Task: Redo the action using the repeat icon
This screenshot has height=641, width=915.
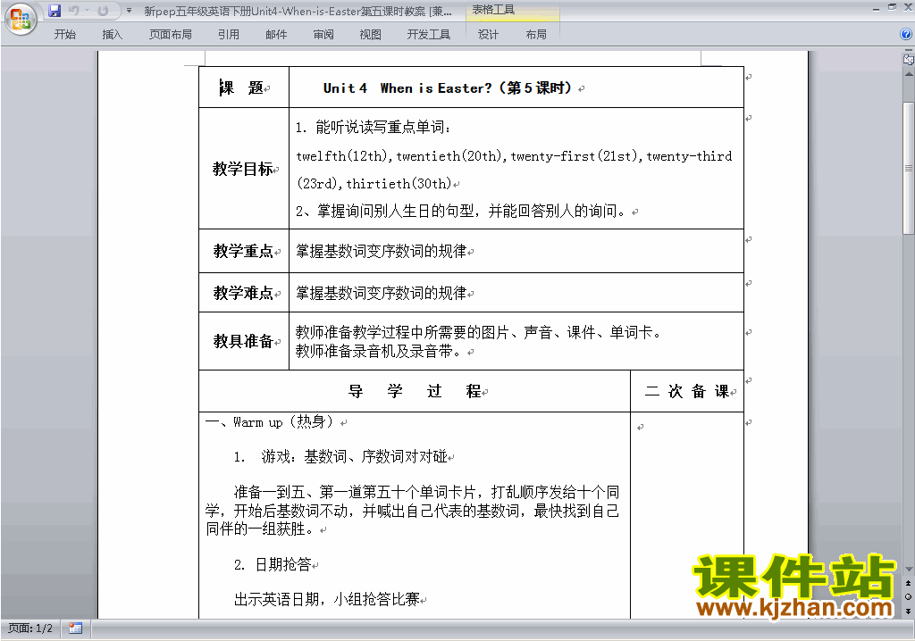Action: pyautogui.click(x=103, y=11)
